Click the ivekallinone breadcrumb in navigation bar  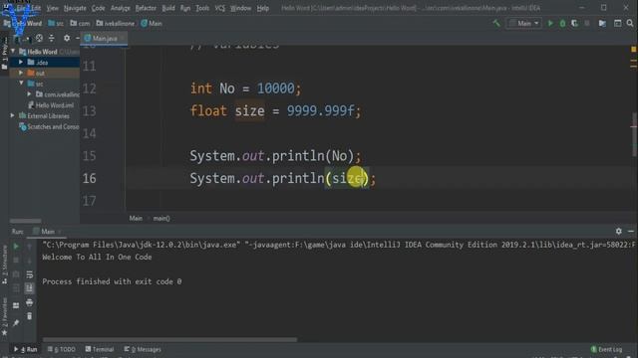(116, 24)
